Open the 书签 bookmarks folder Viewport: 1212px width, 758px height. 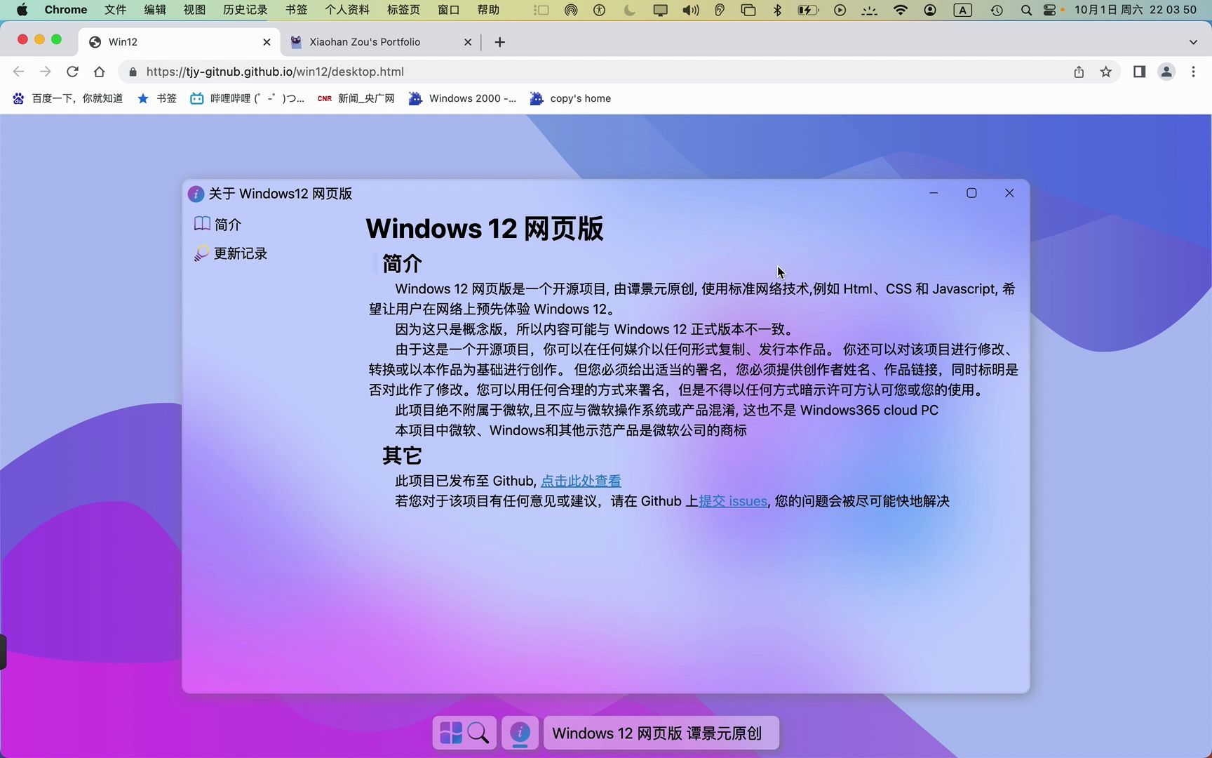tap(157, 98)
